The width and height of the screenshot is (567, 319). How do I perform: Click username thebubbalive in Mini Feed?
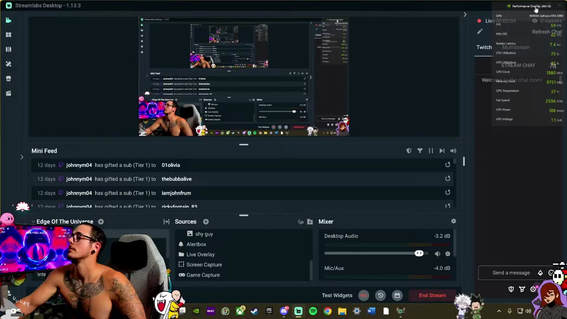[x=177, y=179]
